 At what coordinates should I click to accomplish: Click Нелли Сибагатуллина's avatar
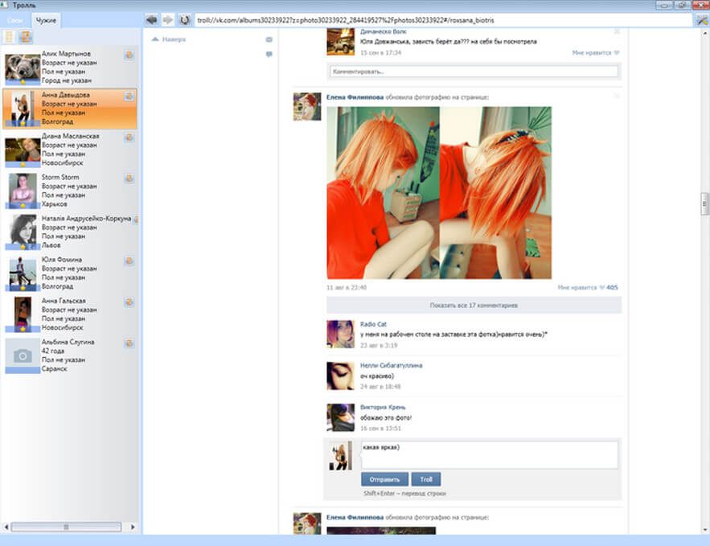click(x=340, y=376)
